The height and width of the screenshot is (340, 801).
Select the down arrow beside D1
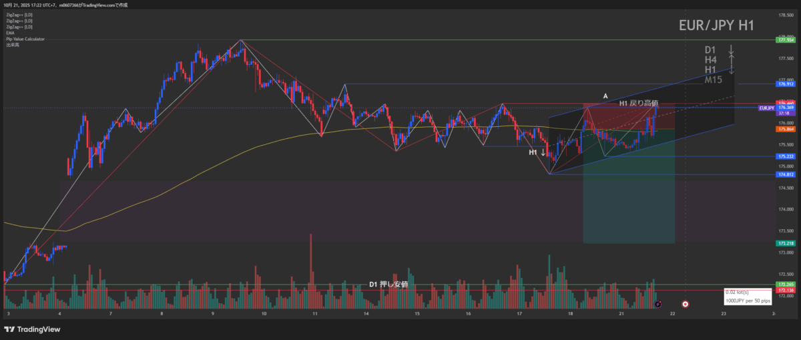click(732, 50)
